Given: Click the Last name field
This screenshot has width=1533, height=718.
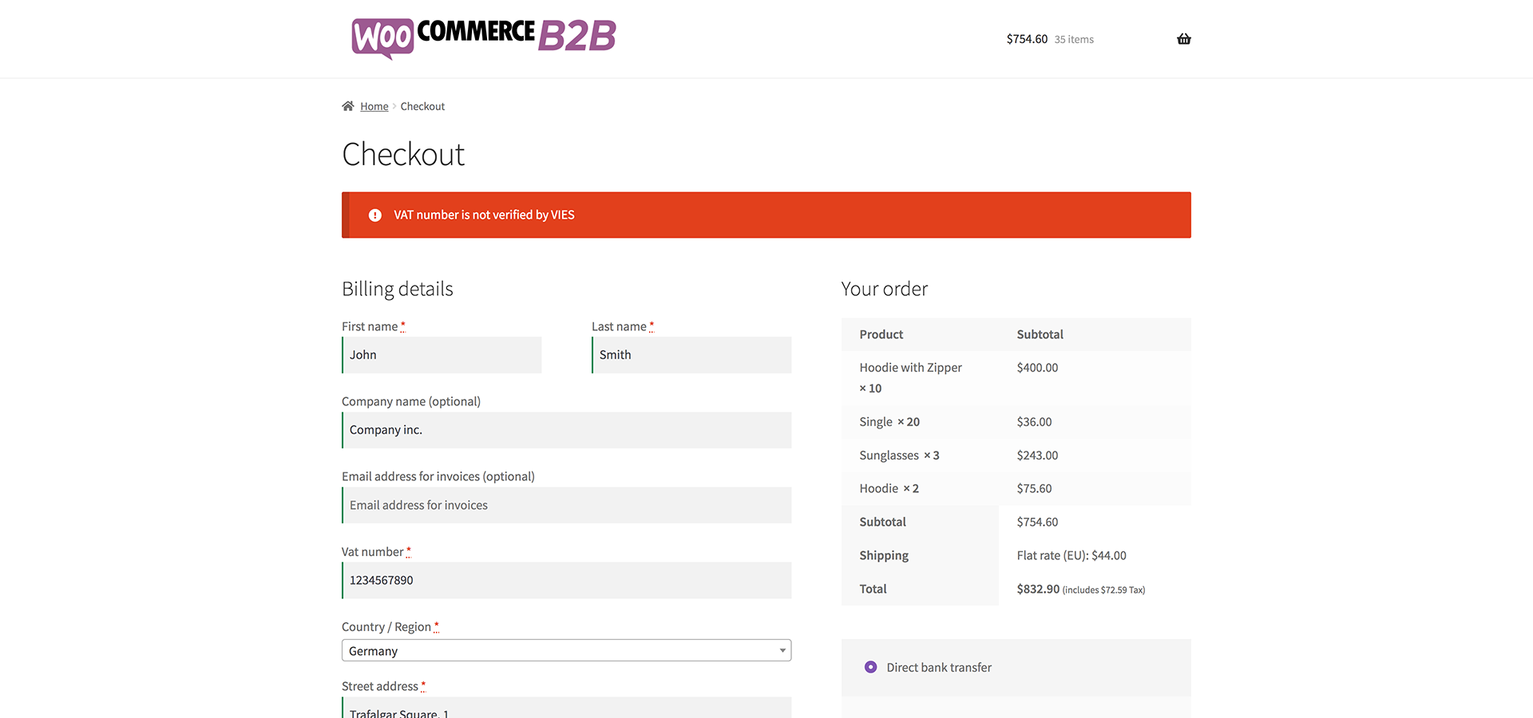Looking at the screenshot, I should 692,355.
